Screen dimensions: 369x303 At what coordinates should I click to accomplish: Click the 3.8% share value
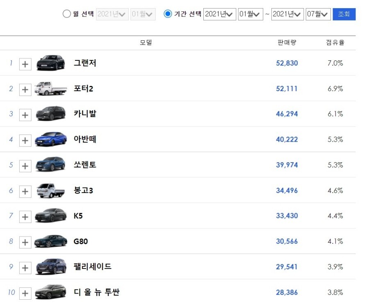[335, 292]
